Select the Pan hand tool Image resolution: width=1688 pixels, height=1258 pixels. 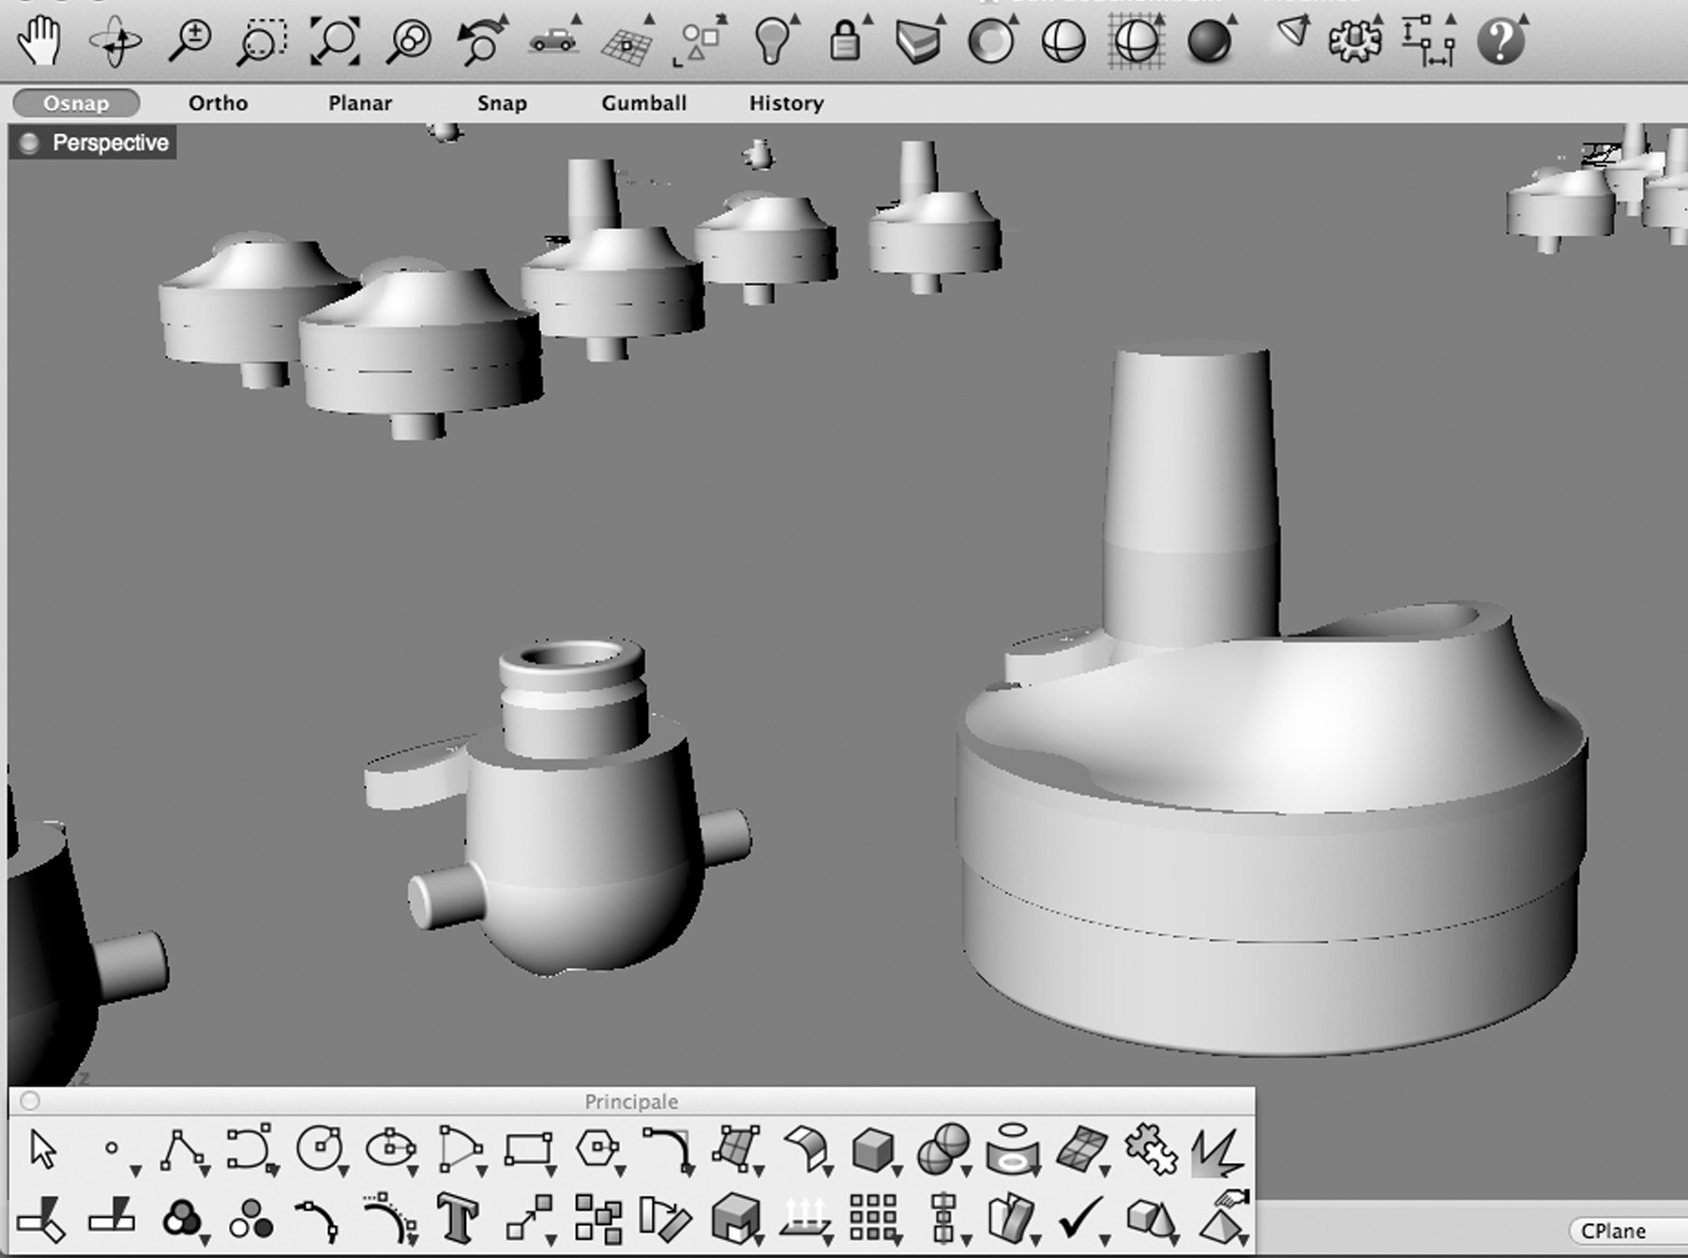pos(40,42)
